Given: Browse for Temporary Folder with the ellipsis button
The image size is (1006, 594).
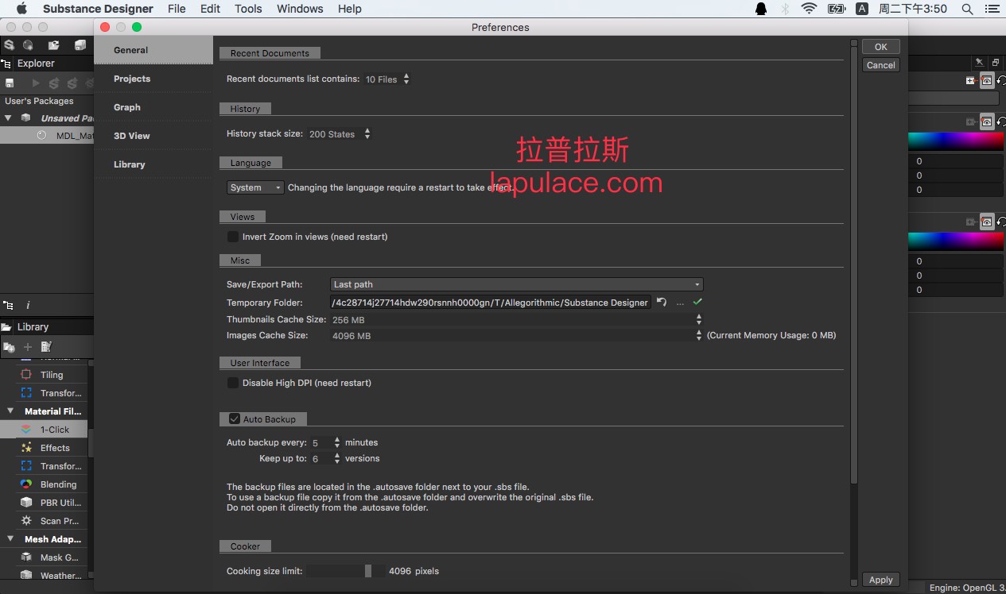Looking at the screenshot, I should pyautogui.click(x=680, y=303).
